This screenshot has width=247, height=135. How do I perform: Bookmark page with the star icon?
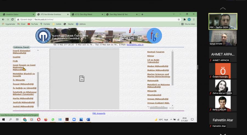[179, 19]
